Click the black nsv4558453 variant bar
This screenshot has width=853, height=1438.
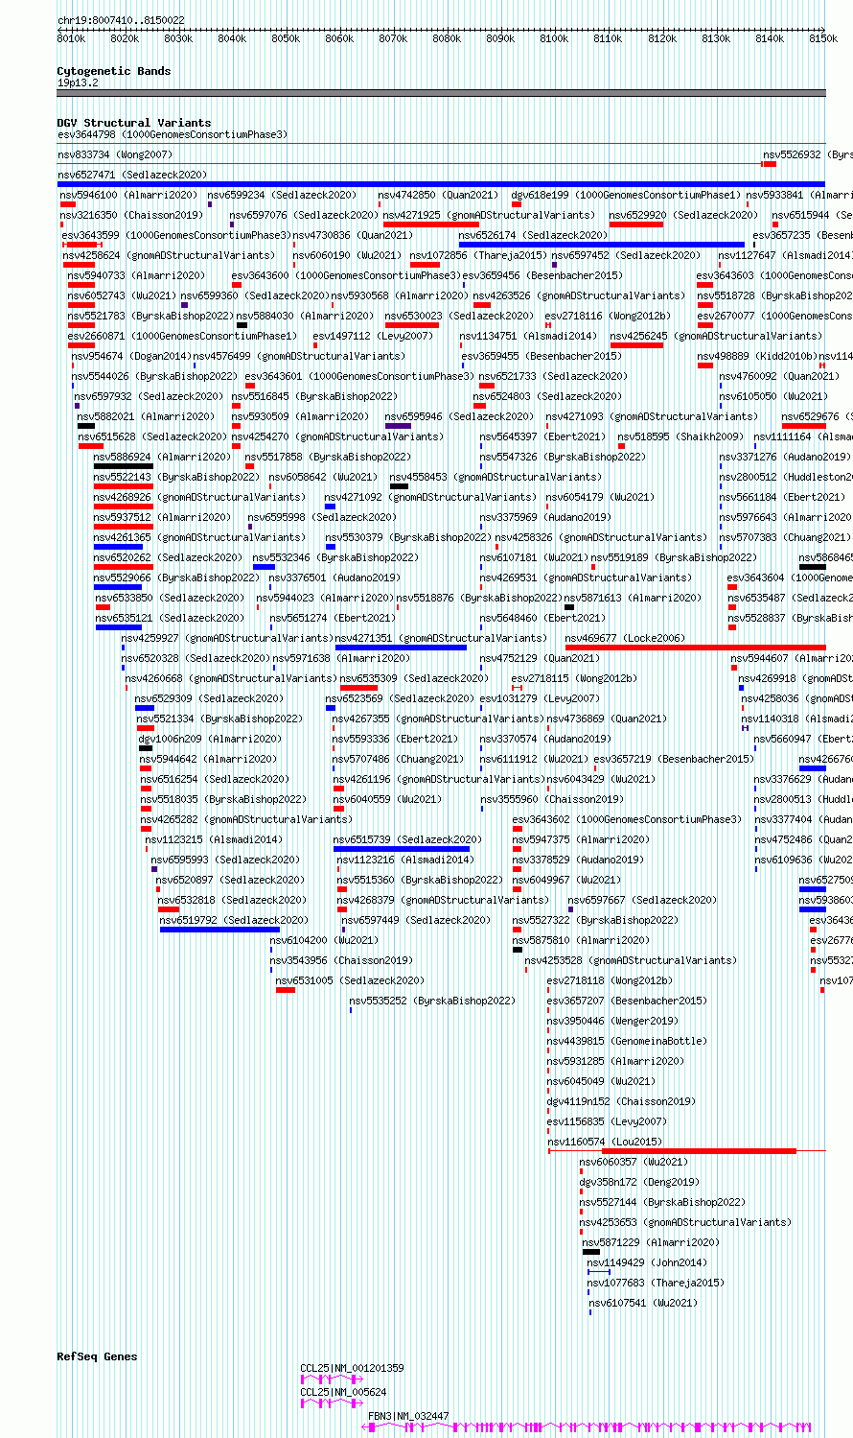point(400,486)
